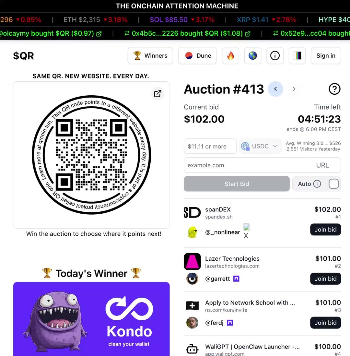Open QR destination external link icon
The image size is (350, 356).
point(157,94)
